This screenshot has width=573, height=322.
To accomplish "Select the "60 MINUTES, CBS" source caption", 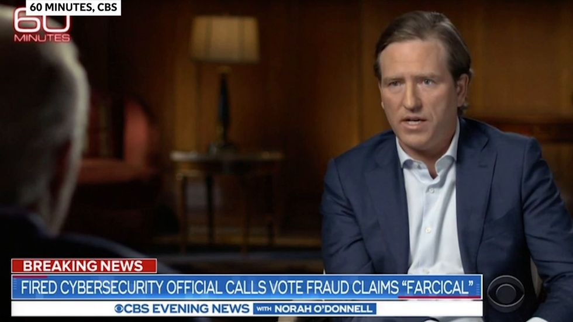I will click(x=74, y=7).
